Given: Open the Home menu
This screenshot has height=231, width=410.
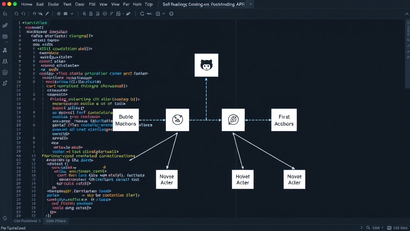Looking at the screenshot, I should tap(27, 4).
